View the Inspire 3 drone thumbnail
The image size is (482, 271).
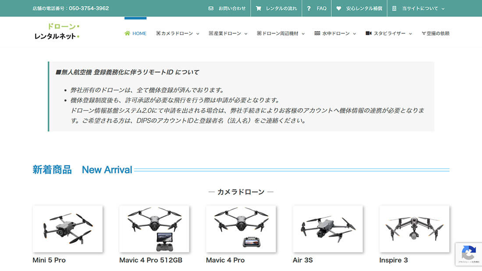414,229
